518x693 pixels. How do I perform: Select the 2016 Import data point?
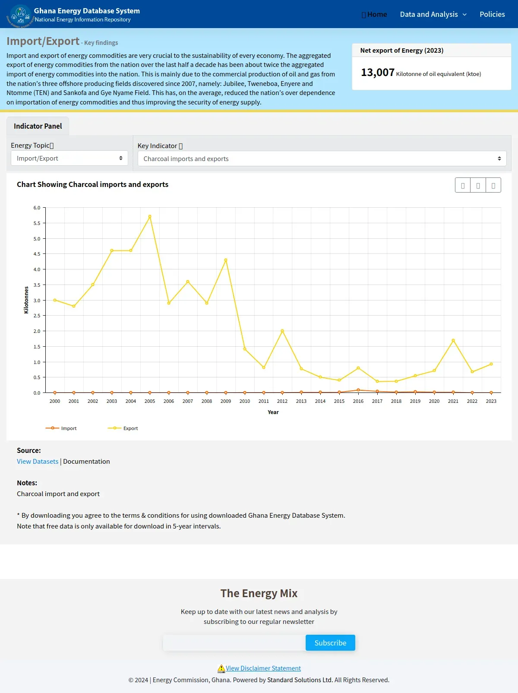click(x=358, y=390)
